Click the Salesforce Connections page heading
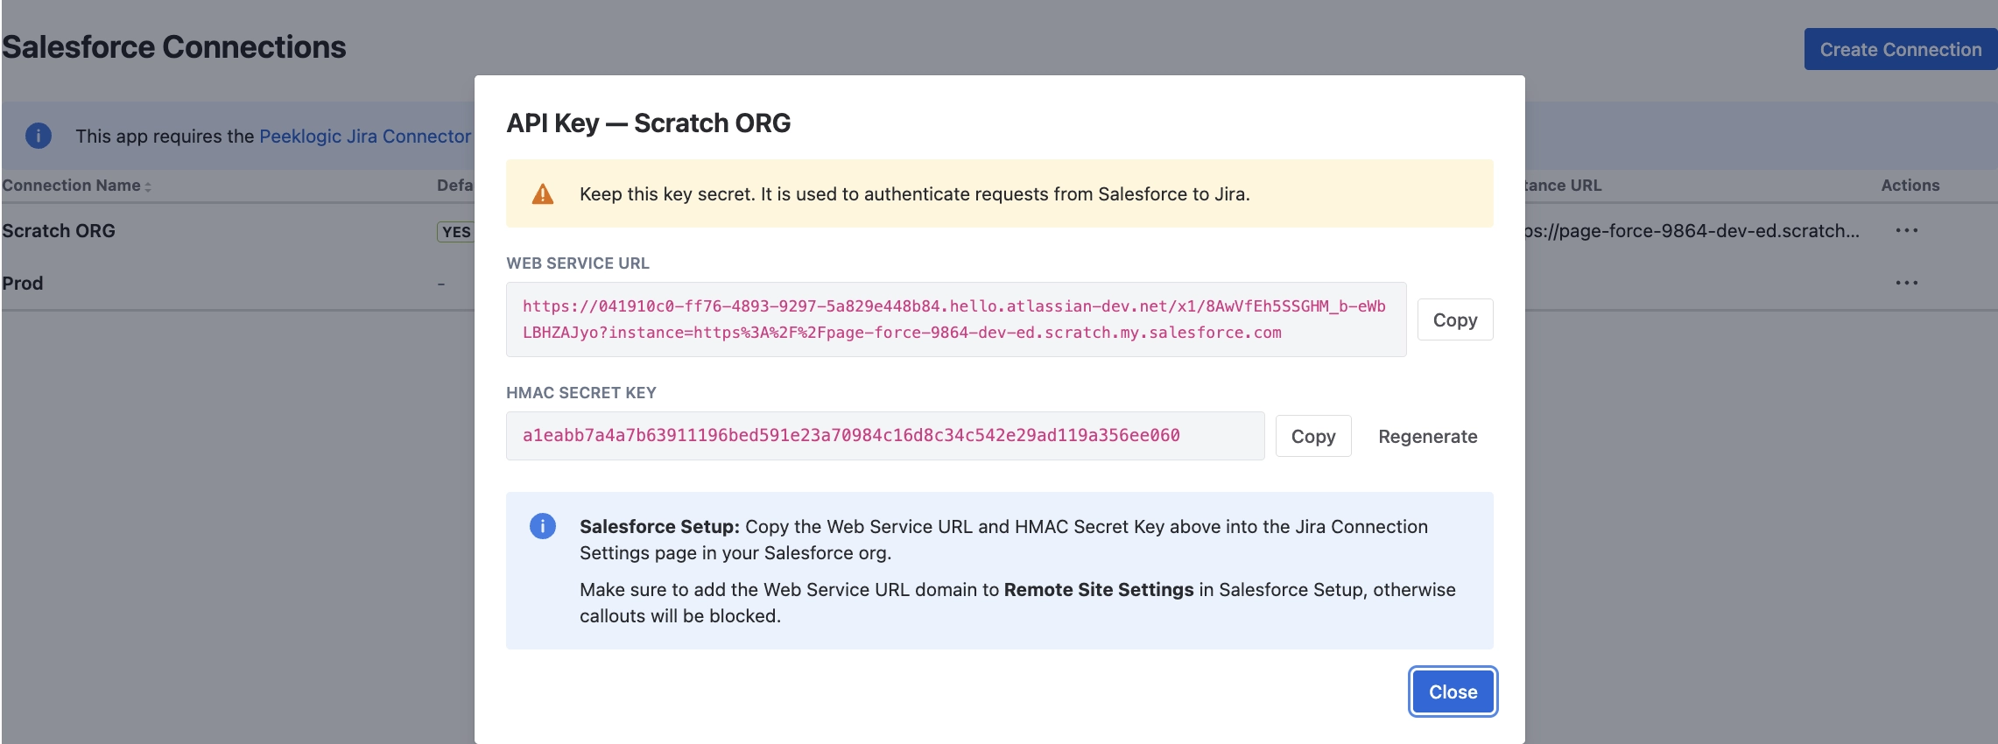1998x744 pixels. tap(174, 47)
